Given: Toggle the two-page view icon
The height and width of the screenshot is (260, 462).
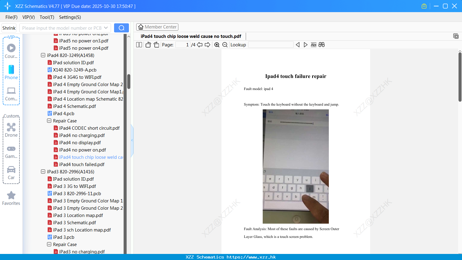Looking at the screenshot, I should [139, 45].
